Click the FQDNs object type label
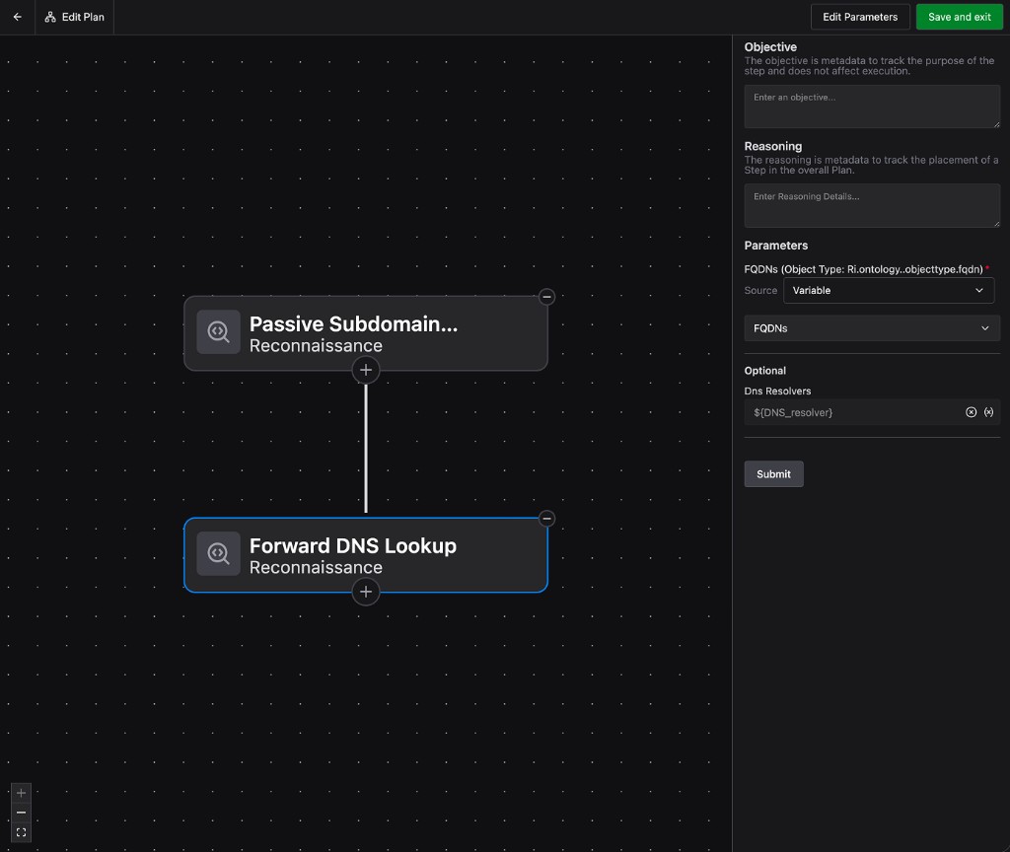1010x852 pixels. (x=863, y=269)
